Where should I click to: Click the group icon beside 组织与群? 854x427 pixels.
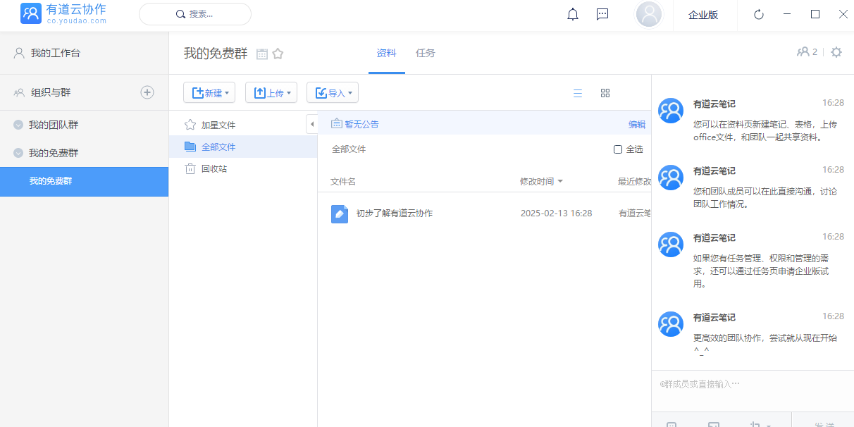(19, 92)
